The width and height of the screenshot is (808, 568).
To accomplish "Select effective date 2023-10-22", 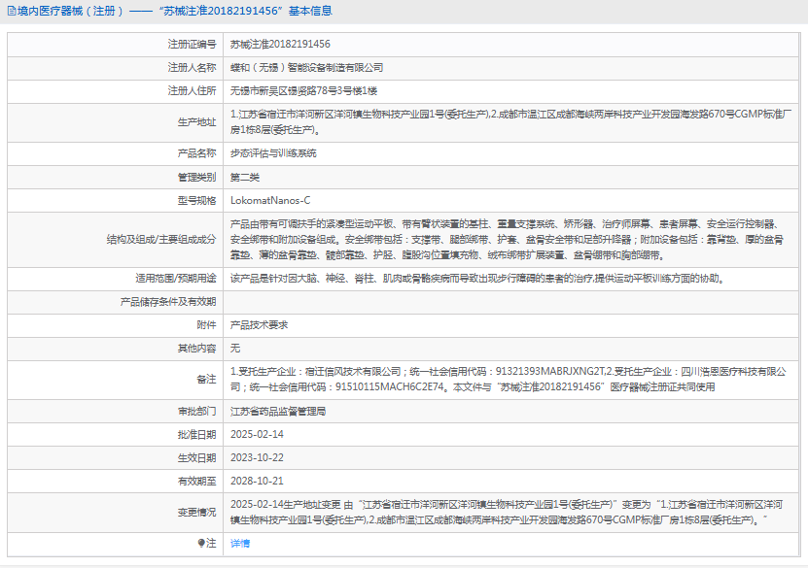I will coord(257,458).
